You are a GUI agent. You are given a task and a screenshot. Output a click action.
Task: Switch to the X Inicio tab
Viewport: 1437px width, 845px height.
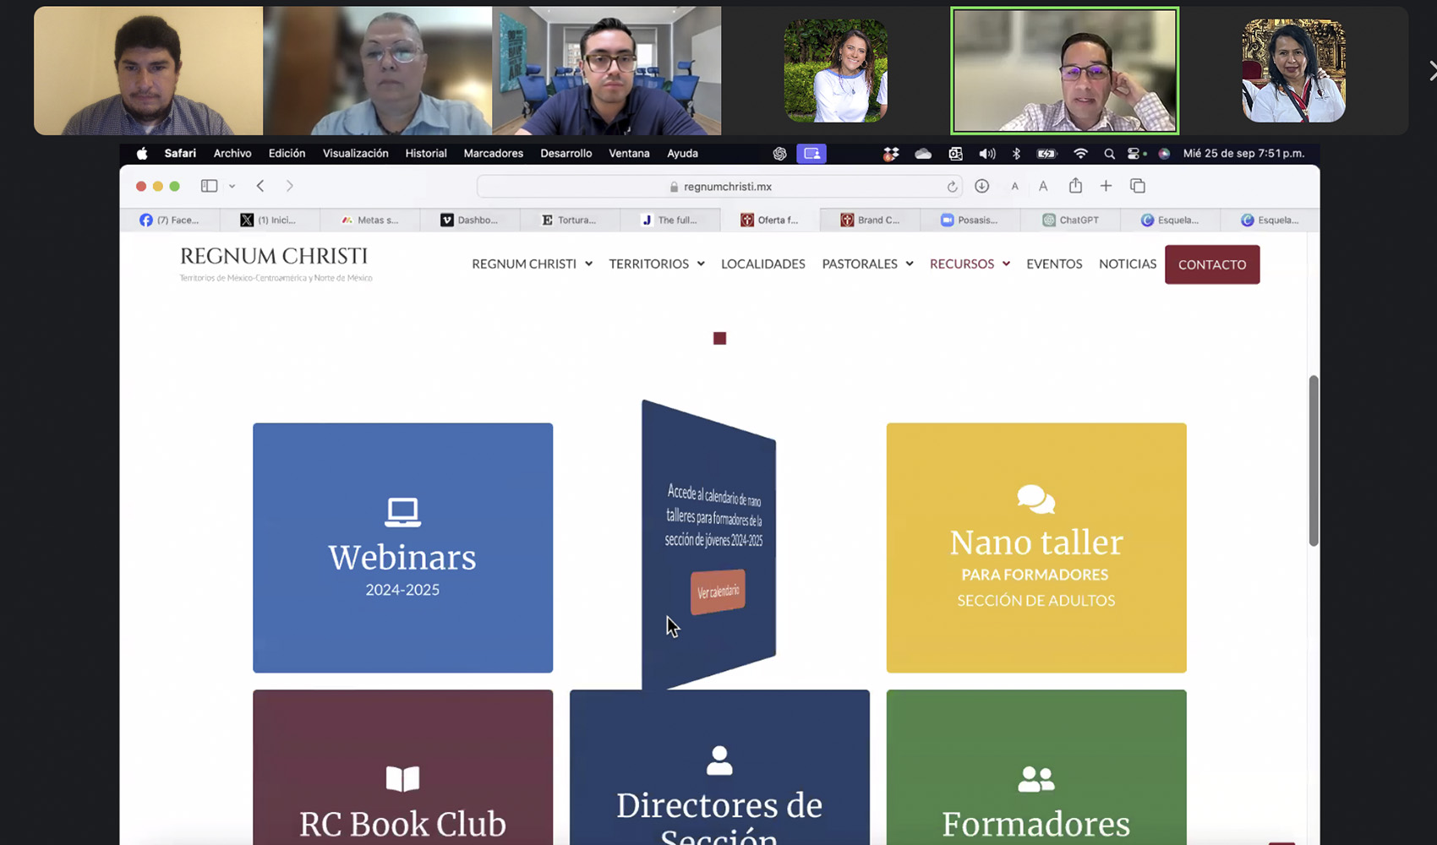(270, 220)
